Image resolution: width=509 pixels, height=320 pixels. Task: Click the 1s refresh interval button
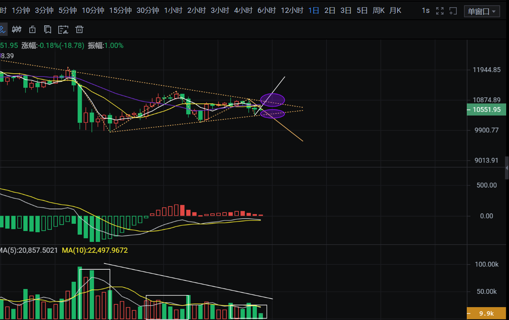(425, 10)
